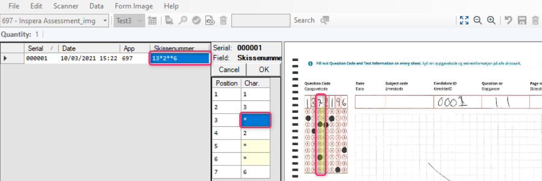
Task: Click the handwritten Question Code digits box
Action: coord(326,102)
